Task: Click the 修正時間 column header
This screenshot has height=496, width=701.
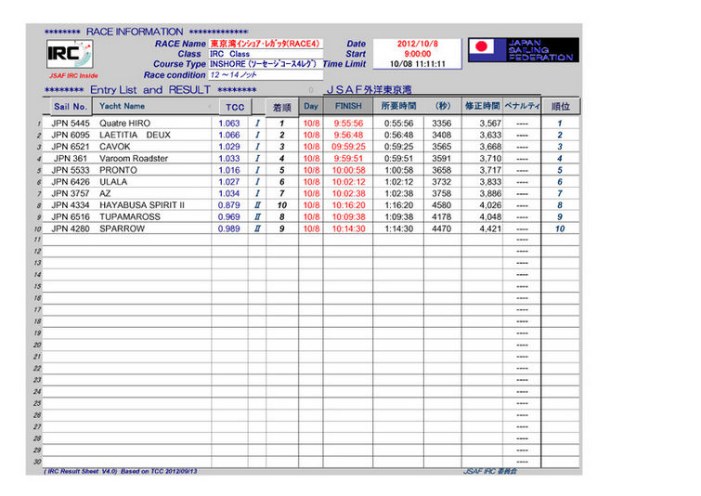Action: click(x=482, y=107)
